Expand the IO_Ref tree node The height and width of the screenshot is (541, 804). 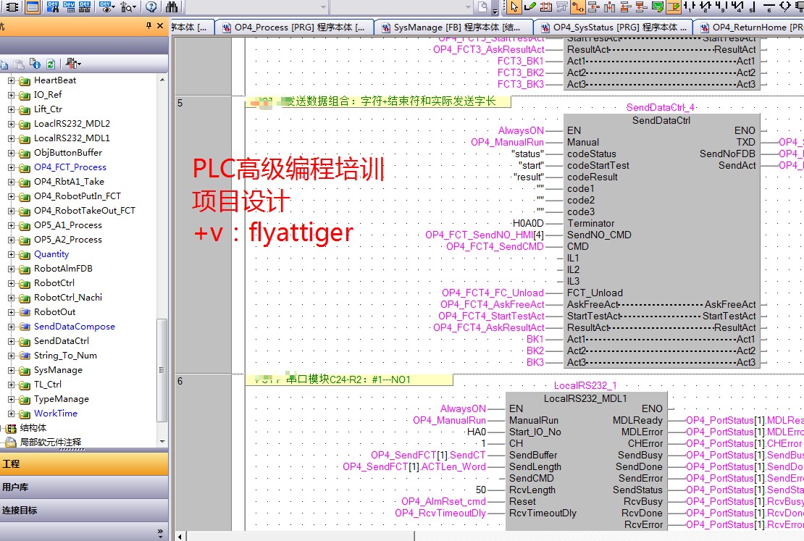(x=12, y=95)
